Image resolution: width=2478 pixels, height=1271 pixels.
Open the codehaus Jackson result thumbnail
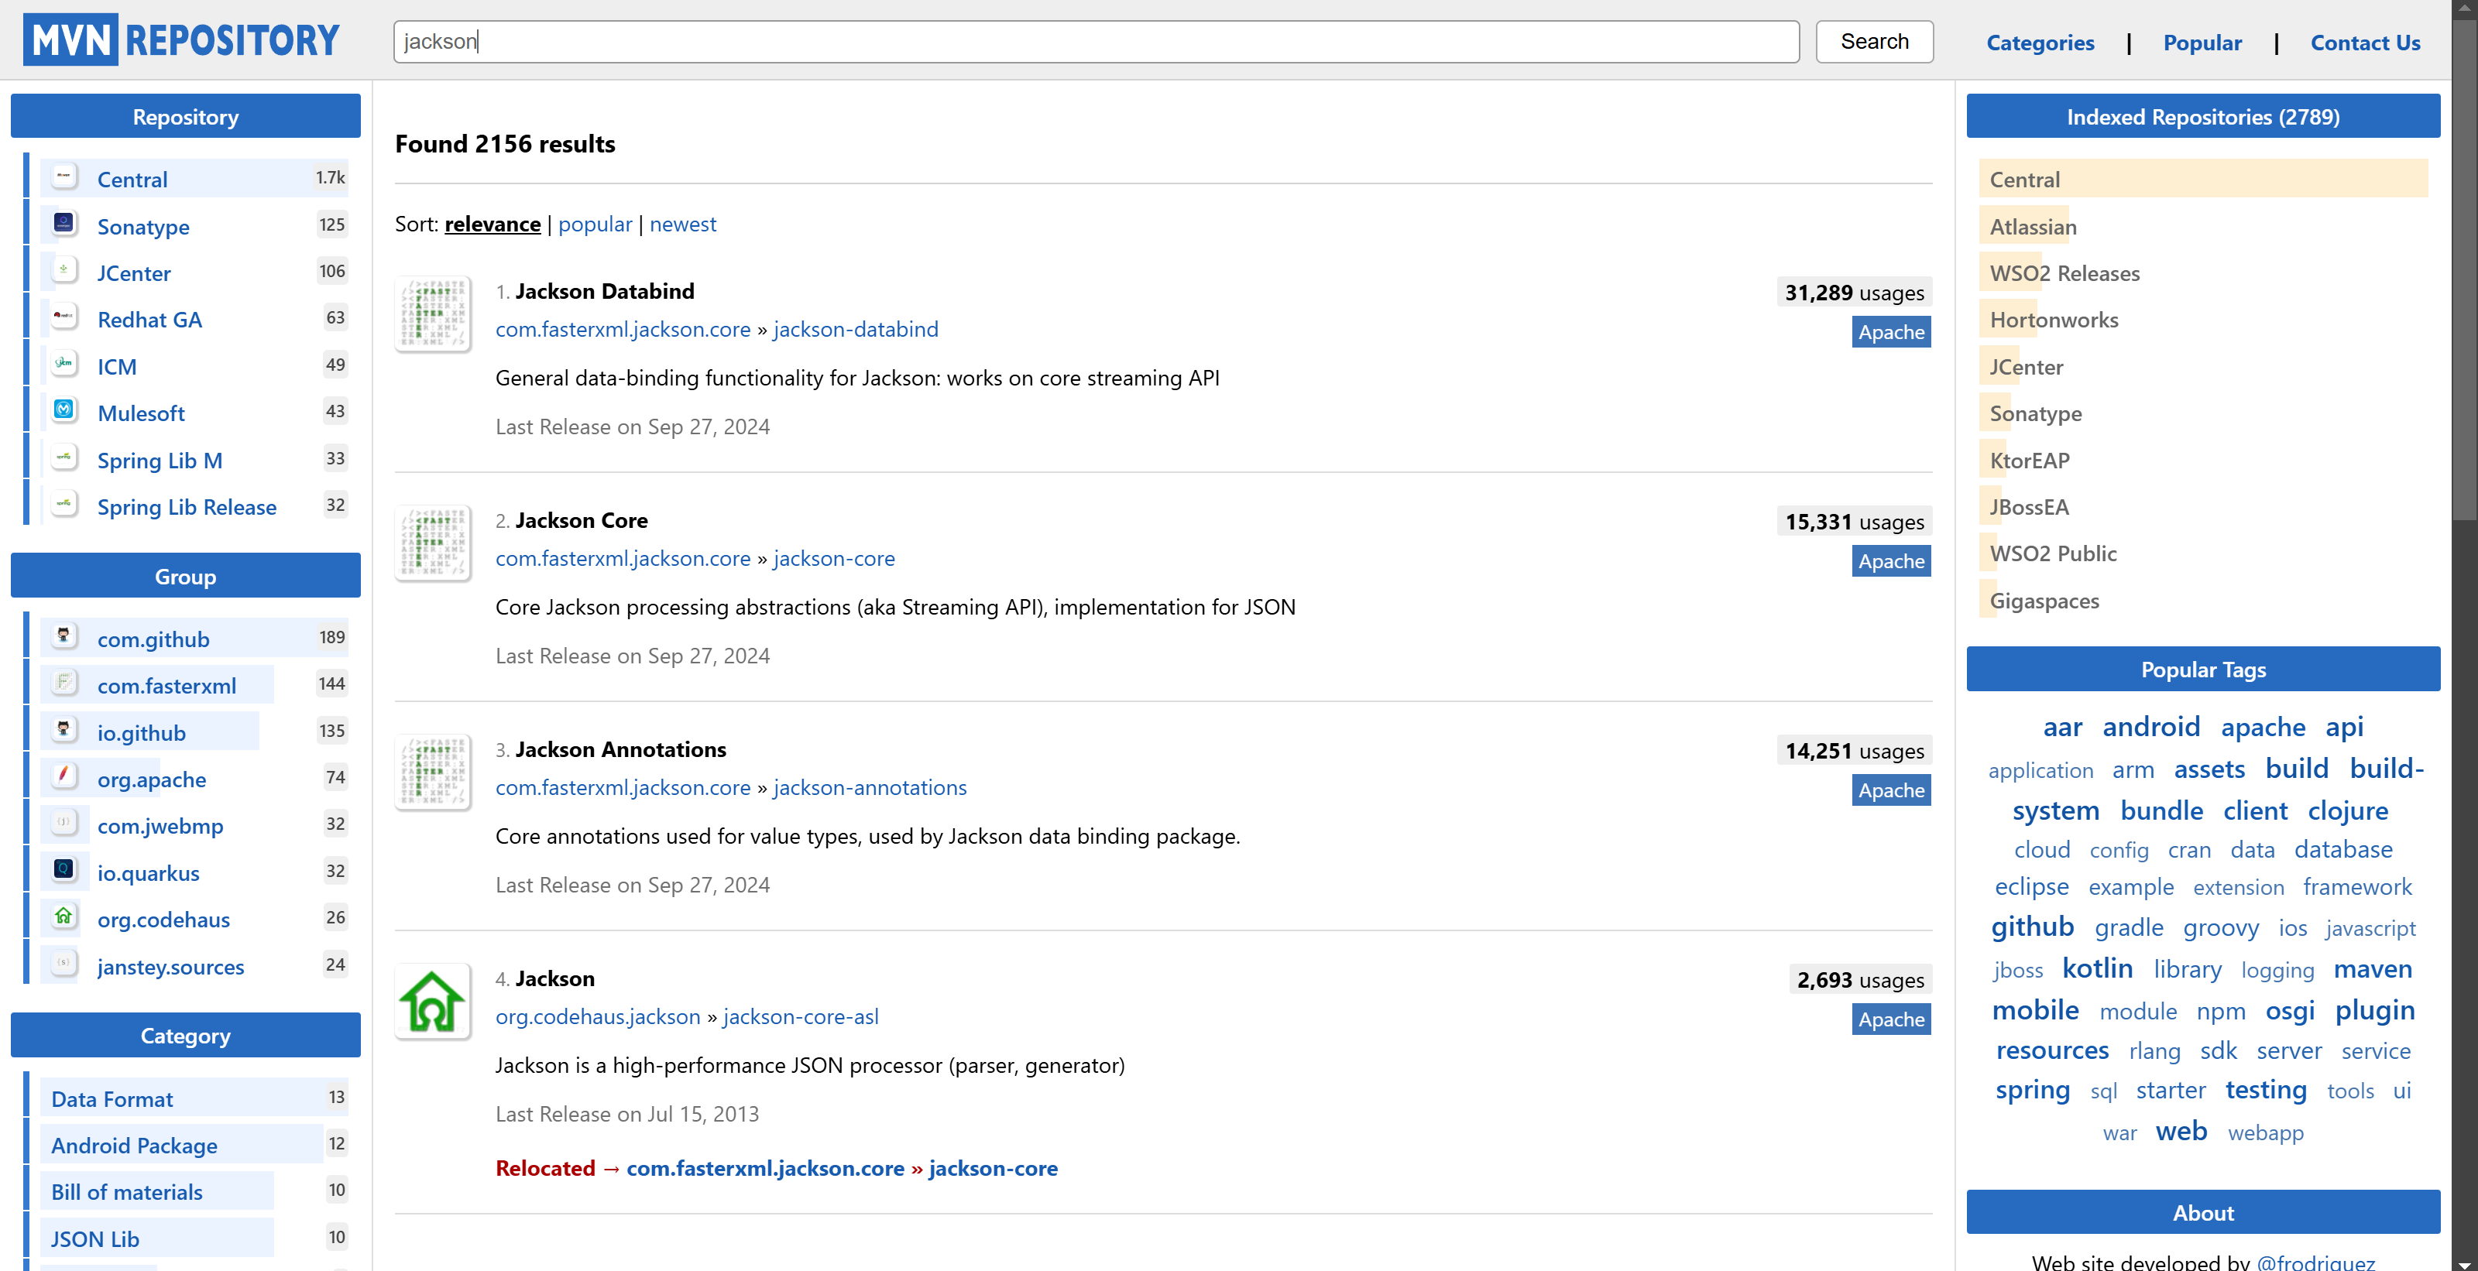click(x=432, y=1002)
